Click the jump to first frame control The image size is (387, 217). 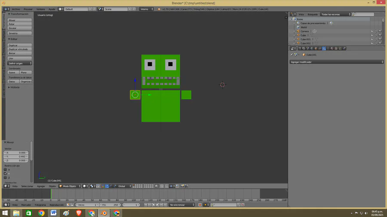point(145,205)
